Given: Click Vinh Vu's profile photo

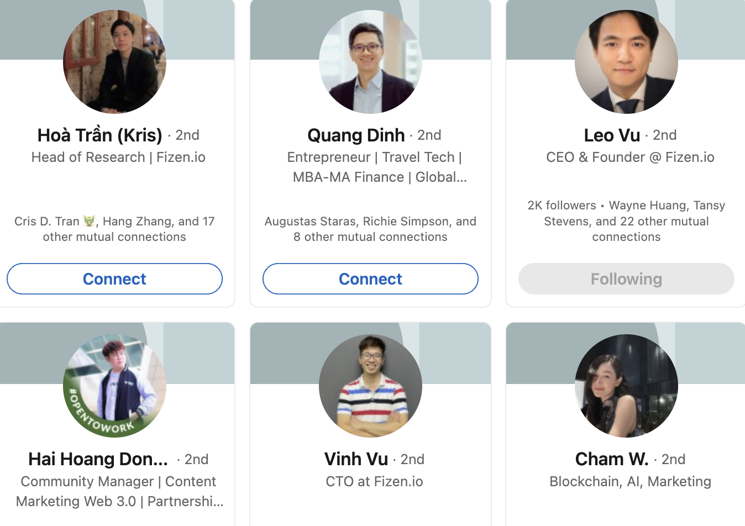Looking at the screenshot, I should 370,386.
